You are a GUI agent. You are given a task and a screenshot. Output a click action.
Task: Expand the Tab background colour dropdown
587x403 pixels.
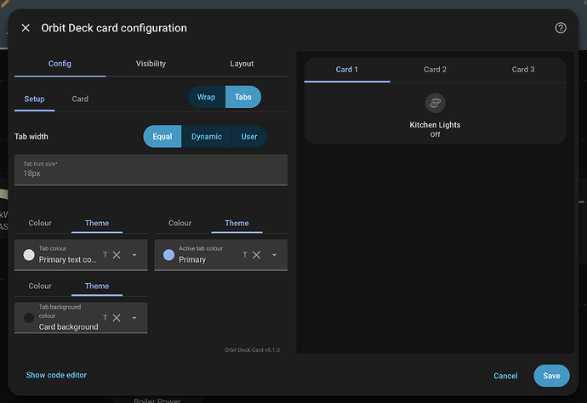click(134, 318)
